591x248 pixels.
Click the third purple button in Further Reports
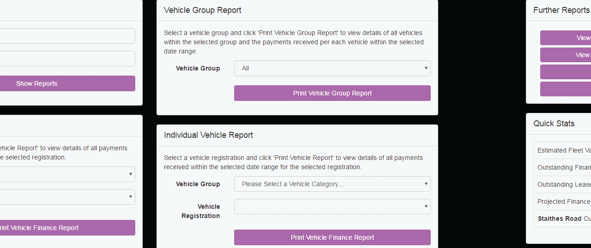(x=566, y=72)
